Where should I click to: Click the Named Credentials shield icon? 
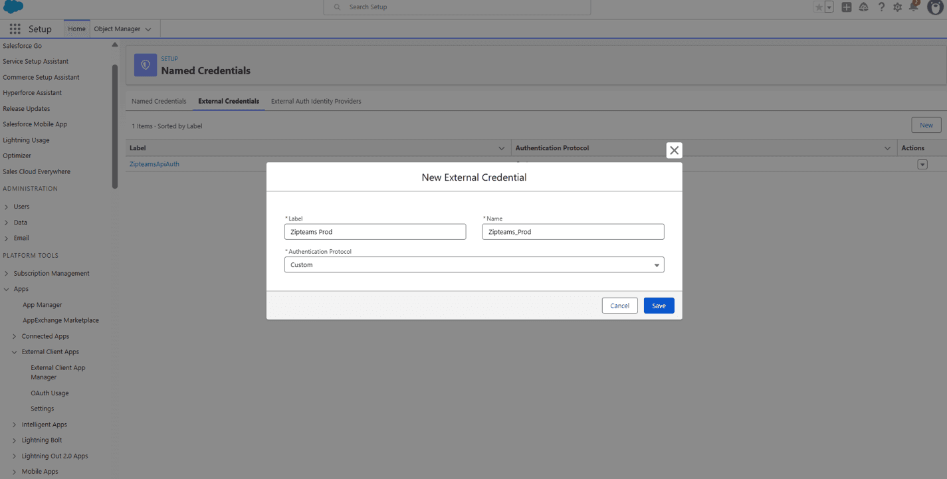coord(146,65)
